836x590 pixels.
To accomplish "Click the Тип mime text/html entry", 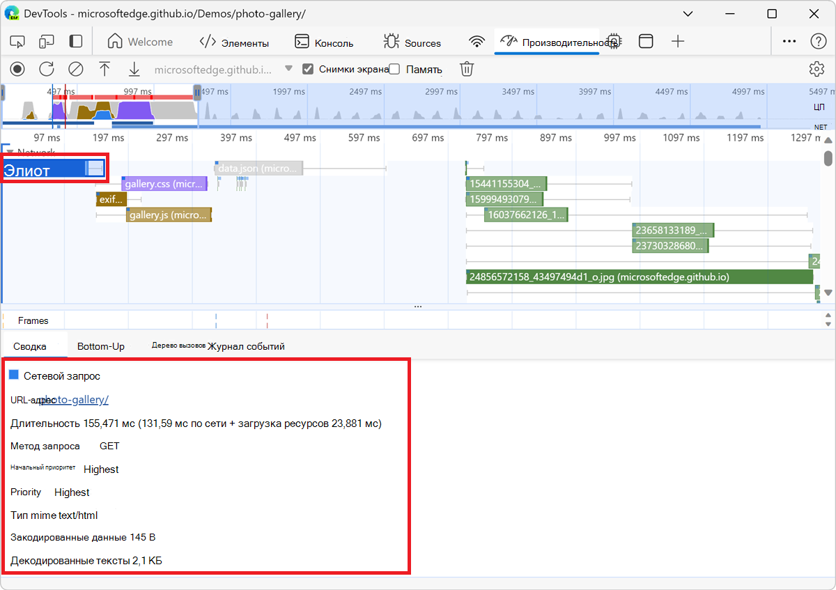I will [x=54, y=515].
